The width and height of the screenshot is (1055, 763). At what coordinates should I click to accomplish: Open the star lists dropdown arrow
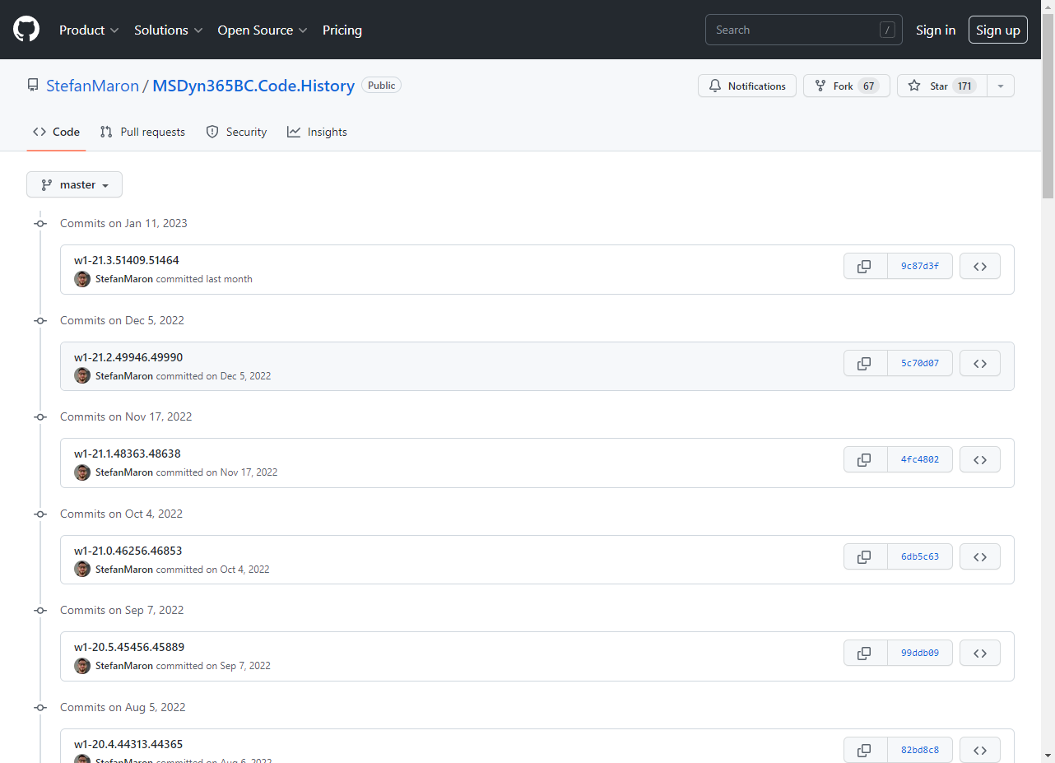pyautogui.click(x=1000, y=86)
